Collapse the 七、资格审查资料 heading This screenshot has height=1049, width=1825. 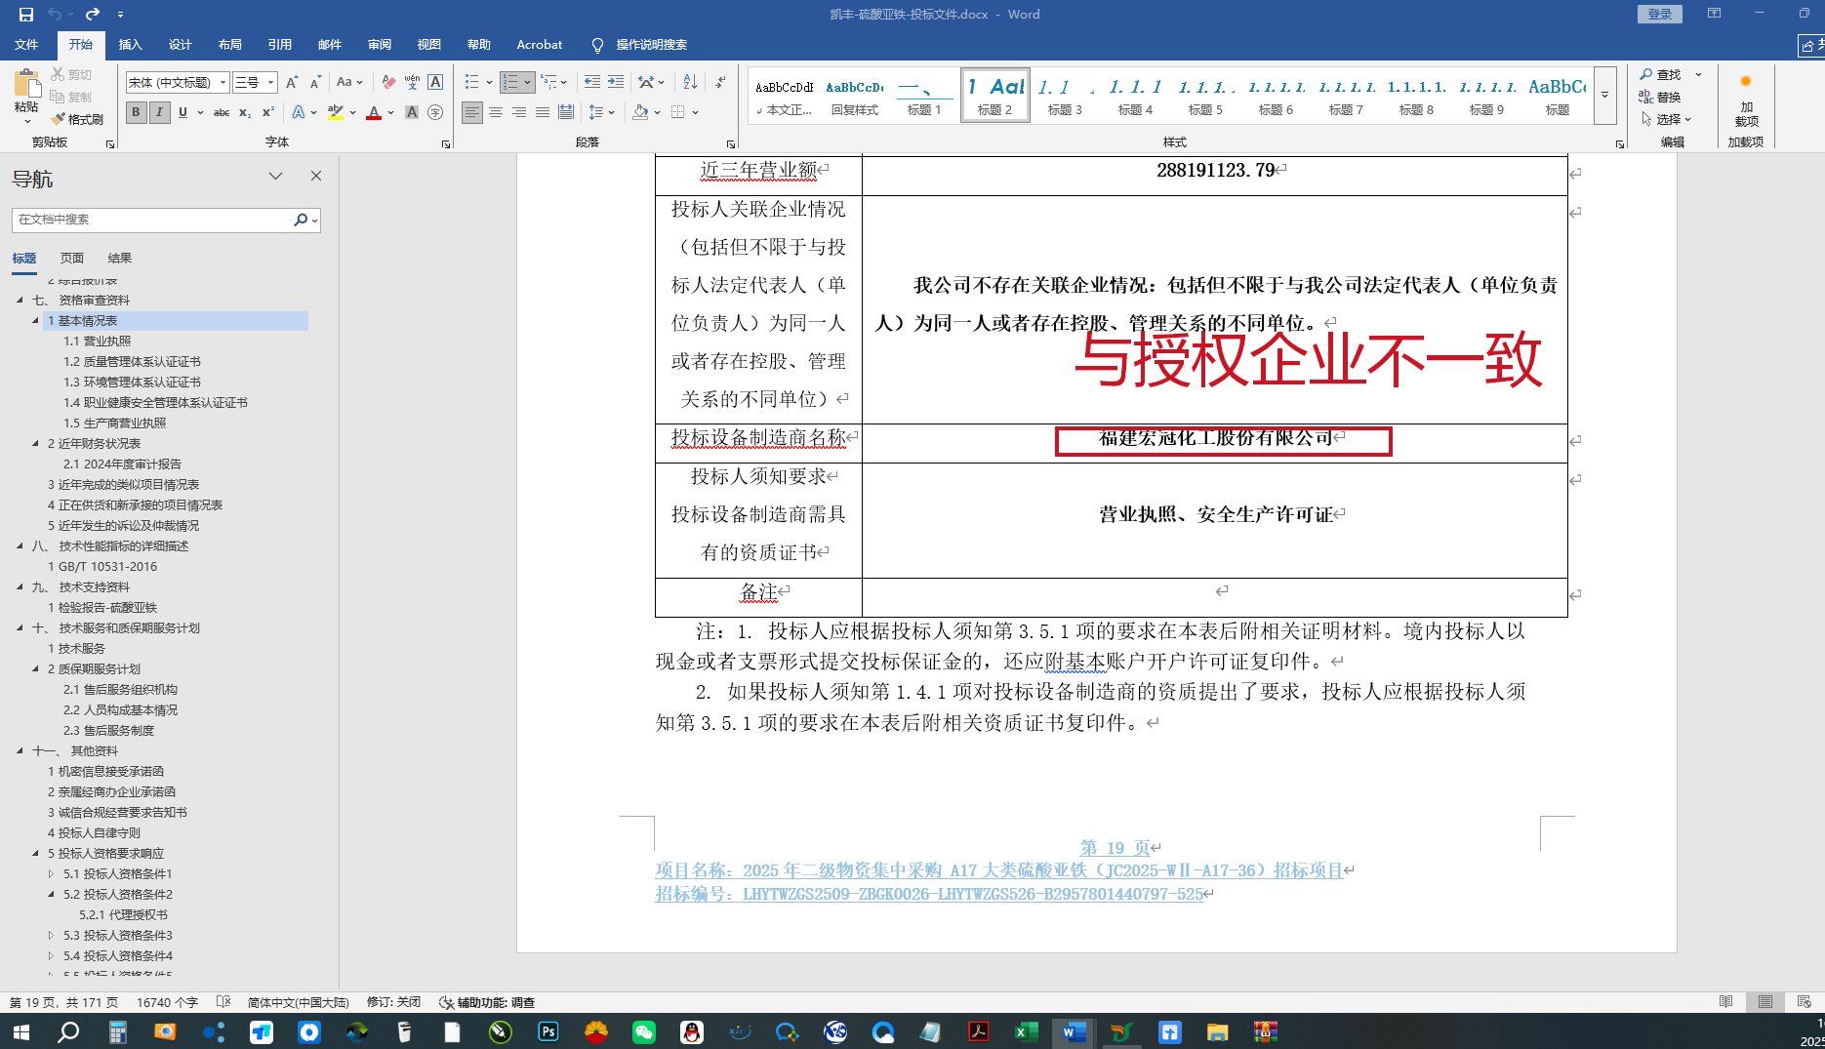[20, 301]
